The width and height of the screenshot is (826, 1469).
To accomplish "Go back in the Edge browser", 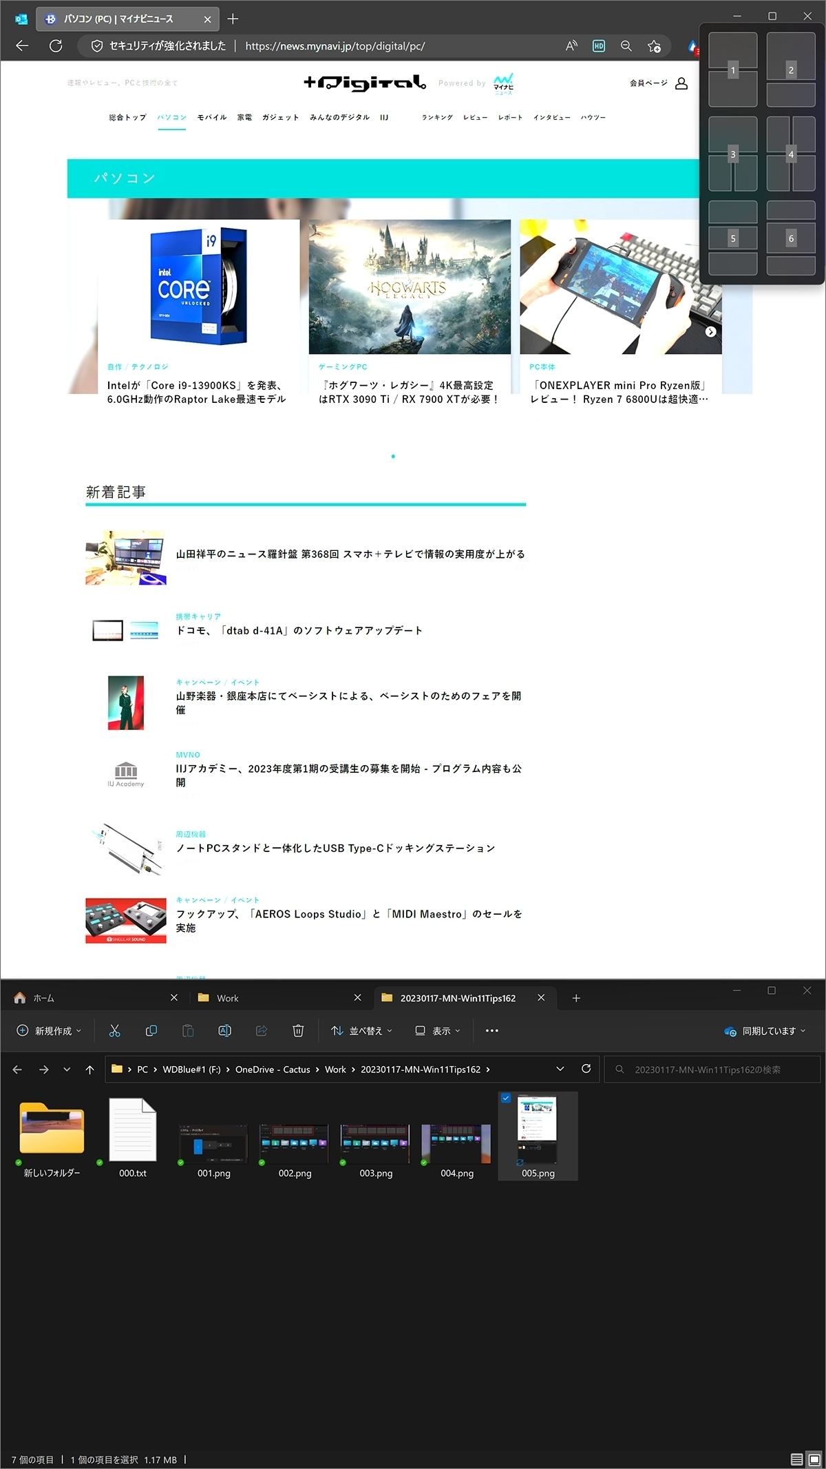I will click(22, 46).
